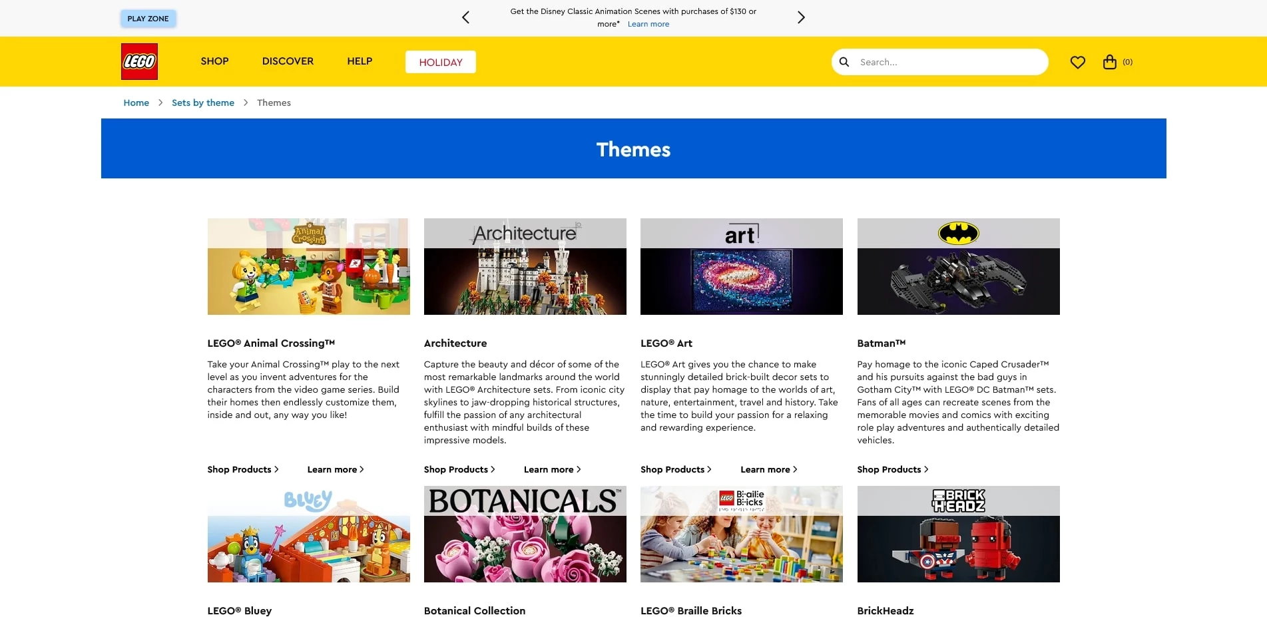Screen dimensions: 1267x617
Task: Learn more about Architecture theme
Action: click(x=552, y=469)
